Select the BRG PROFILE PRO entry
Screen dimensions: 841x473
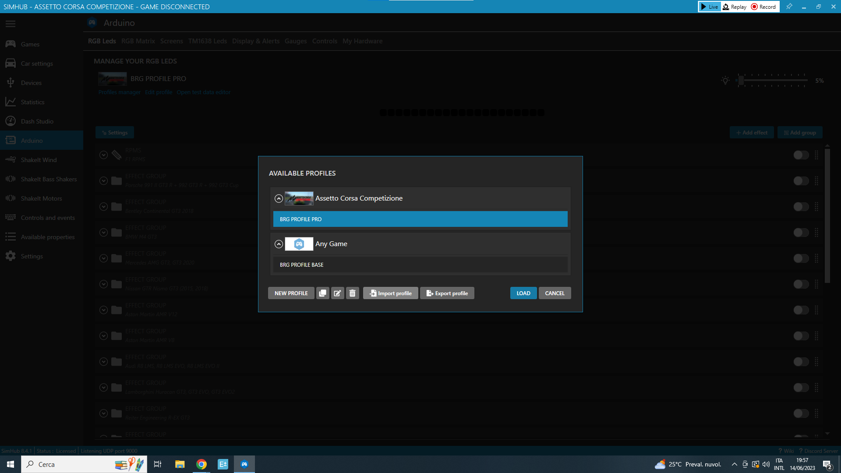point(420,219)
